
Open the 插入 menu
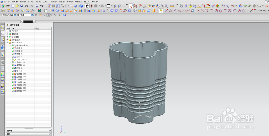pos(30,2)
